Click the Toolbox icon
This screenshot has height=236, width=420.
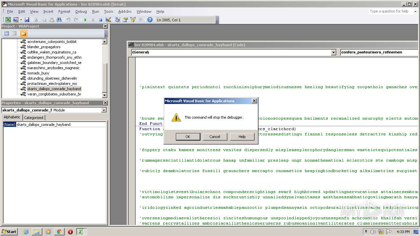click(141, 20)
